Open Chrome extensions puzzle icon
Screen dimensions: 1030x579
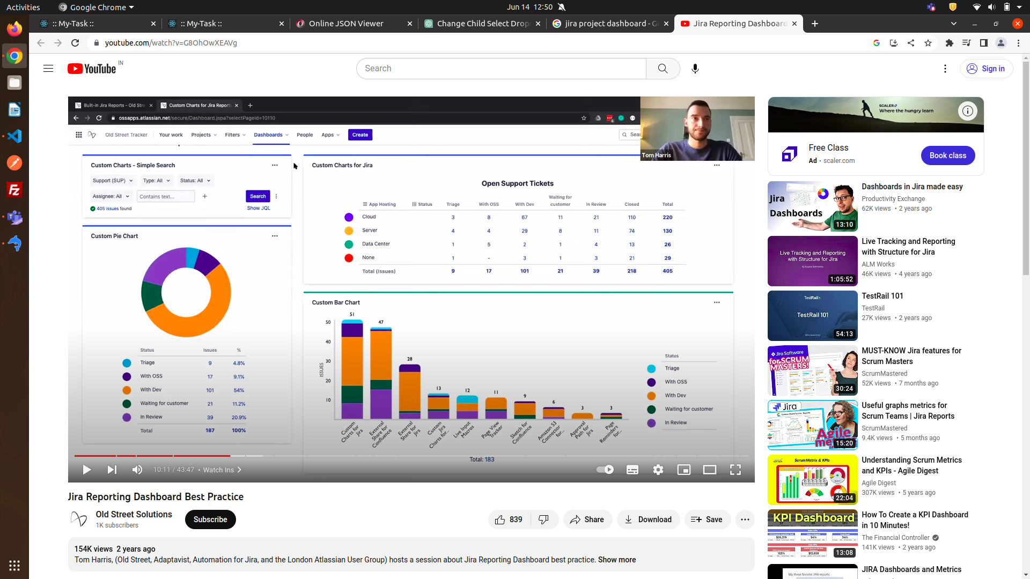click(950, 43)
